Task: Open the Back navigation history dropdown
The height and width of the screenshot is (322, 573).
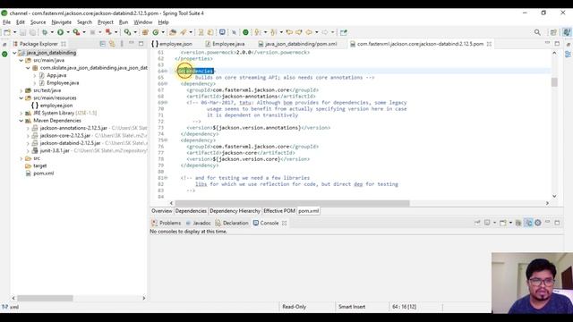Action: [316, 32]
